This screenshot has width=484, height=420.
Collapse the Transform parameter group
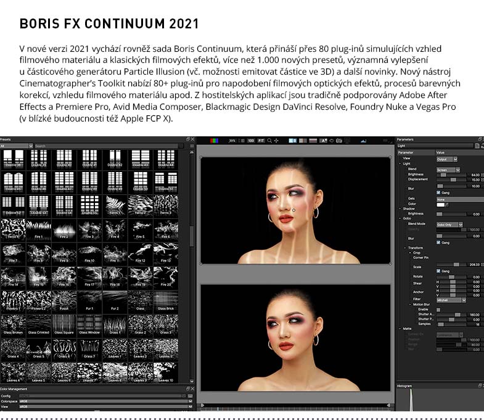point(405,248)
